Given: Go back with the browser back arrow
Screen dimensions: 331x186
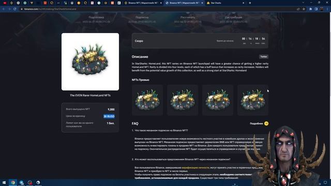Looking at the screenshot, I should (x=4, y=9).
